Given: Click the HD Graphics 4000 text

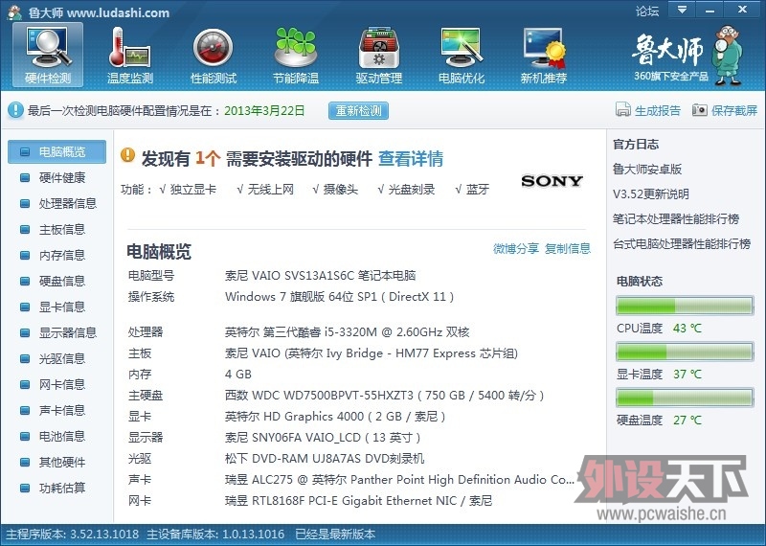Looking at the screenshot, I should tap(335, 417).
